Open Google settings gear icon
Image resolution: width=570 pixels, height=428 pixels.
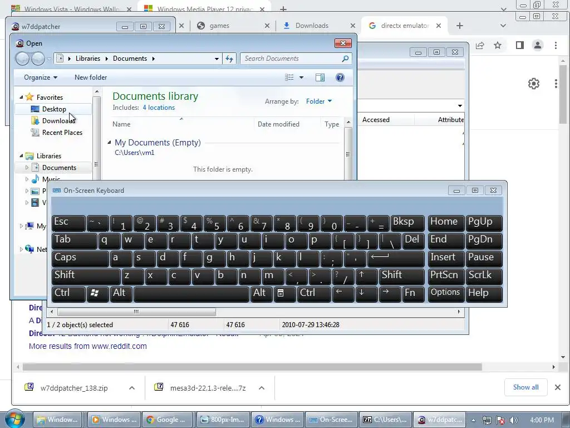[x=534, y=84]
